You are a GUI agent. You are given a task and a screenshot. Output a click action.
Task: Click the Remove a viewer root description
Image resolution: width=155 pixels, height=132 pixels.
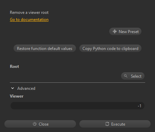[x=29, y=12]
